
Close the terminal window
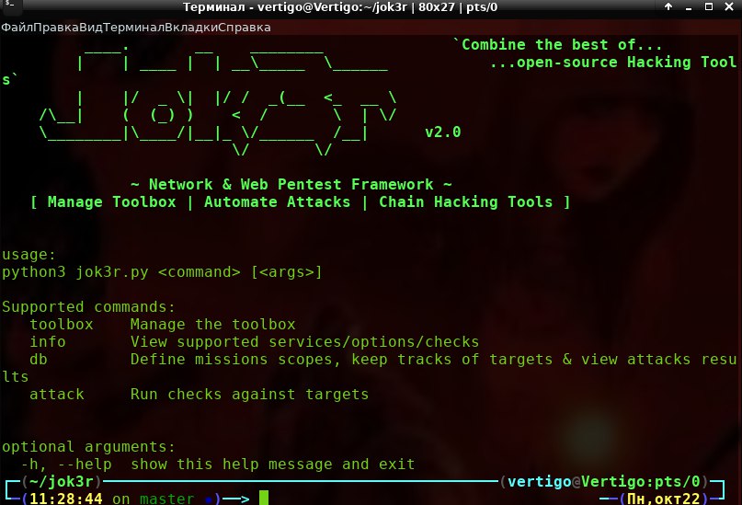click(x=729, y=6)
